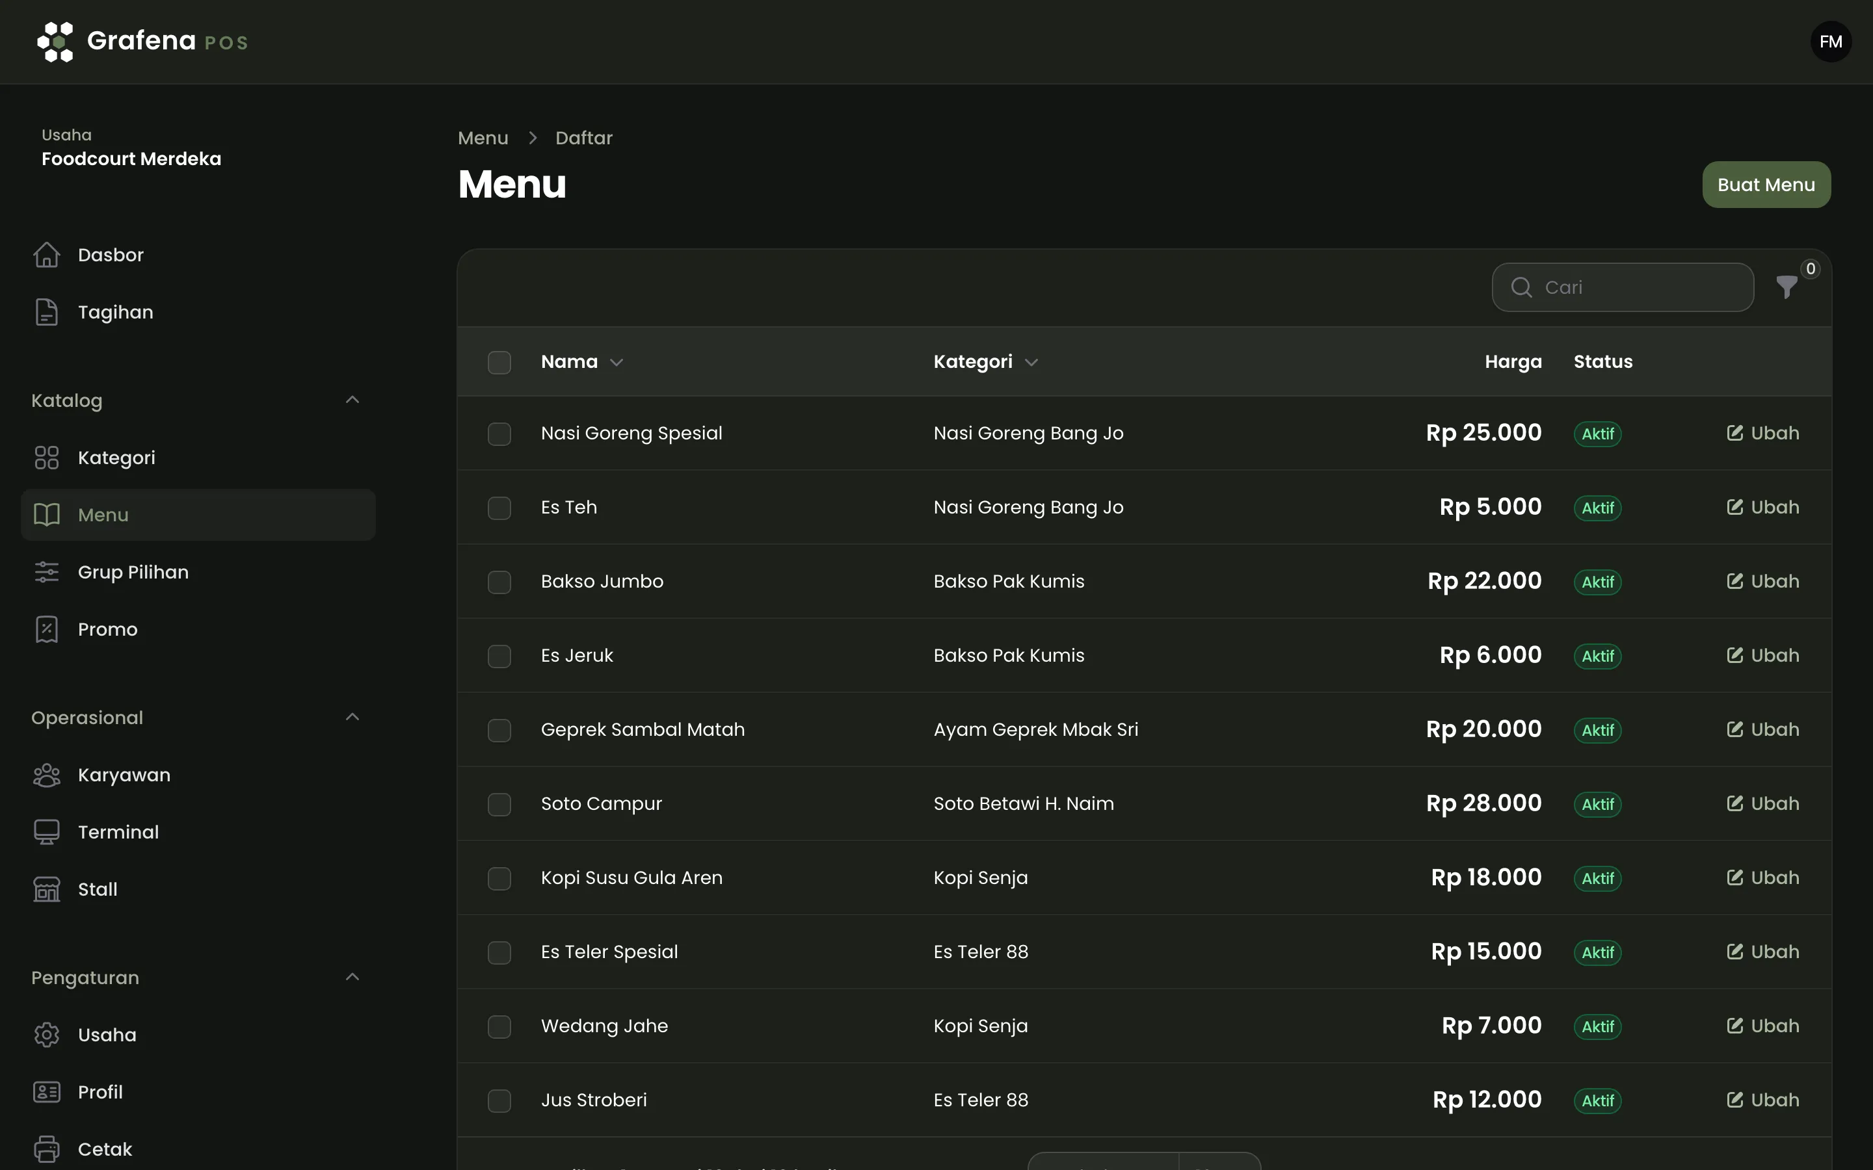Click the Cetak printer icon
This screenshot has width=1873, height=1170.
(46, 1149)
